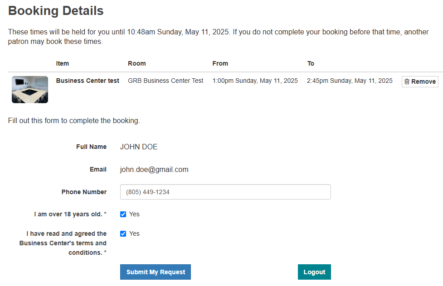Click the Phone Number input field
The width and height of the screenshot is (443, 286).
225,192
